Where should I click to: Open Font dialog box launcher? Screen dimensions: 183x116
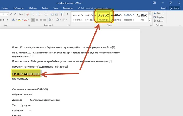tap(29, 25)
